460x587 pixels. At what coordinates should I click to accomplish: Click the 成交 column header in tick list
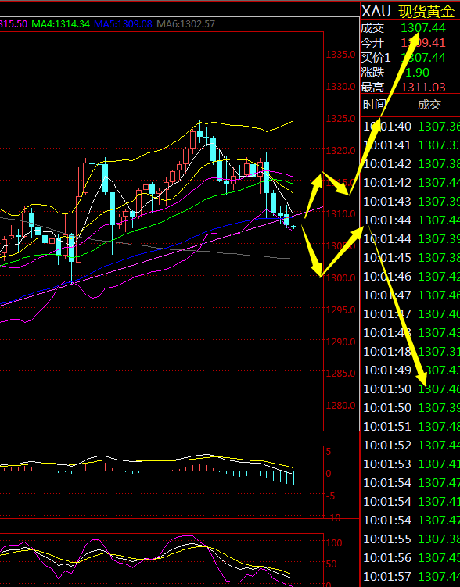429,105
